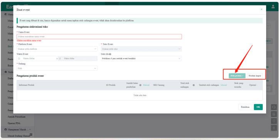
Task: Open Jumlah Persediaan in sidebar
Action: [17, 117]
